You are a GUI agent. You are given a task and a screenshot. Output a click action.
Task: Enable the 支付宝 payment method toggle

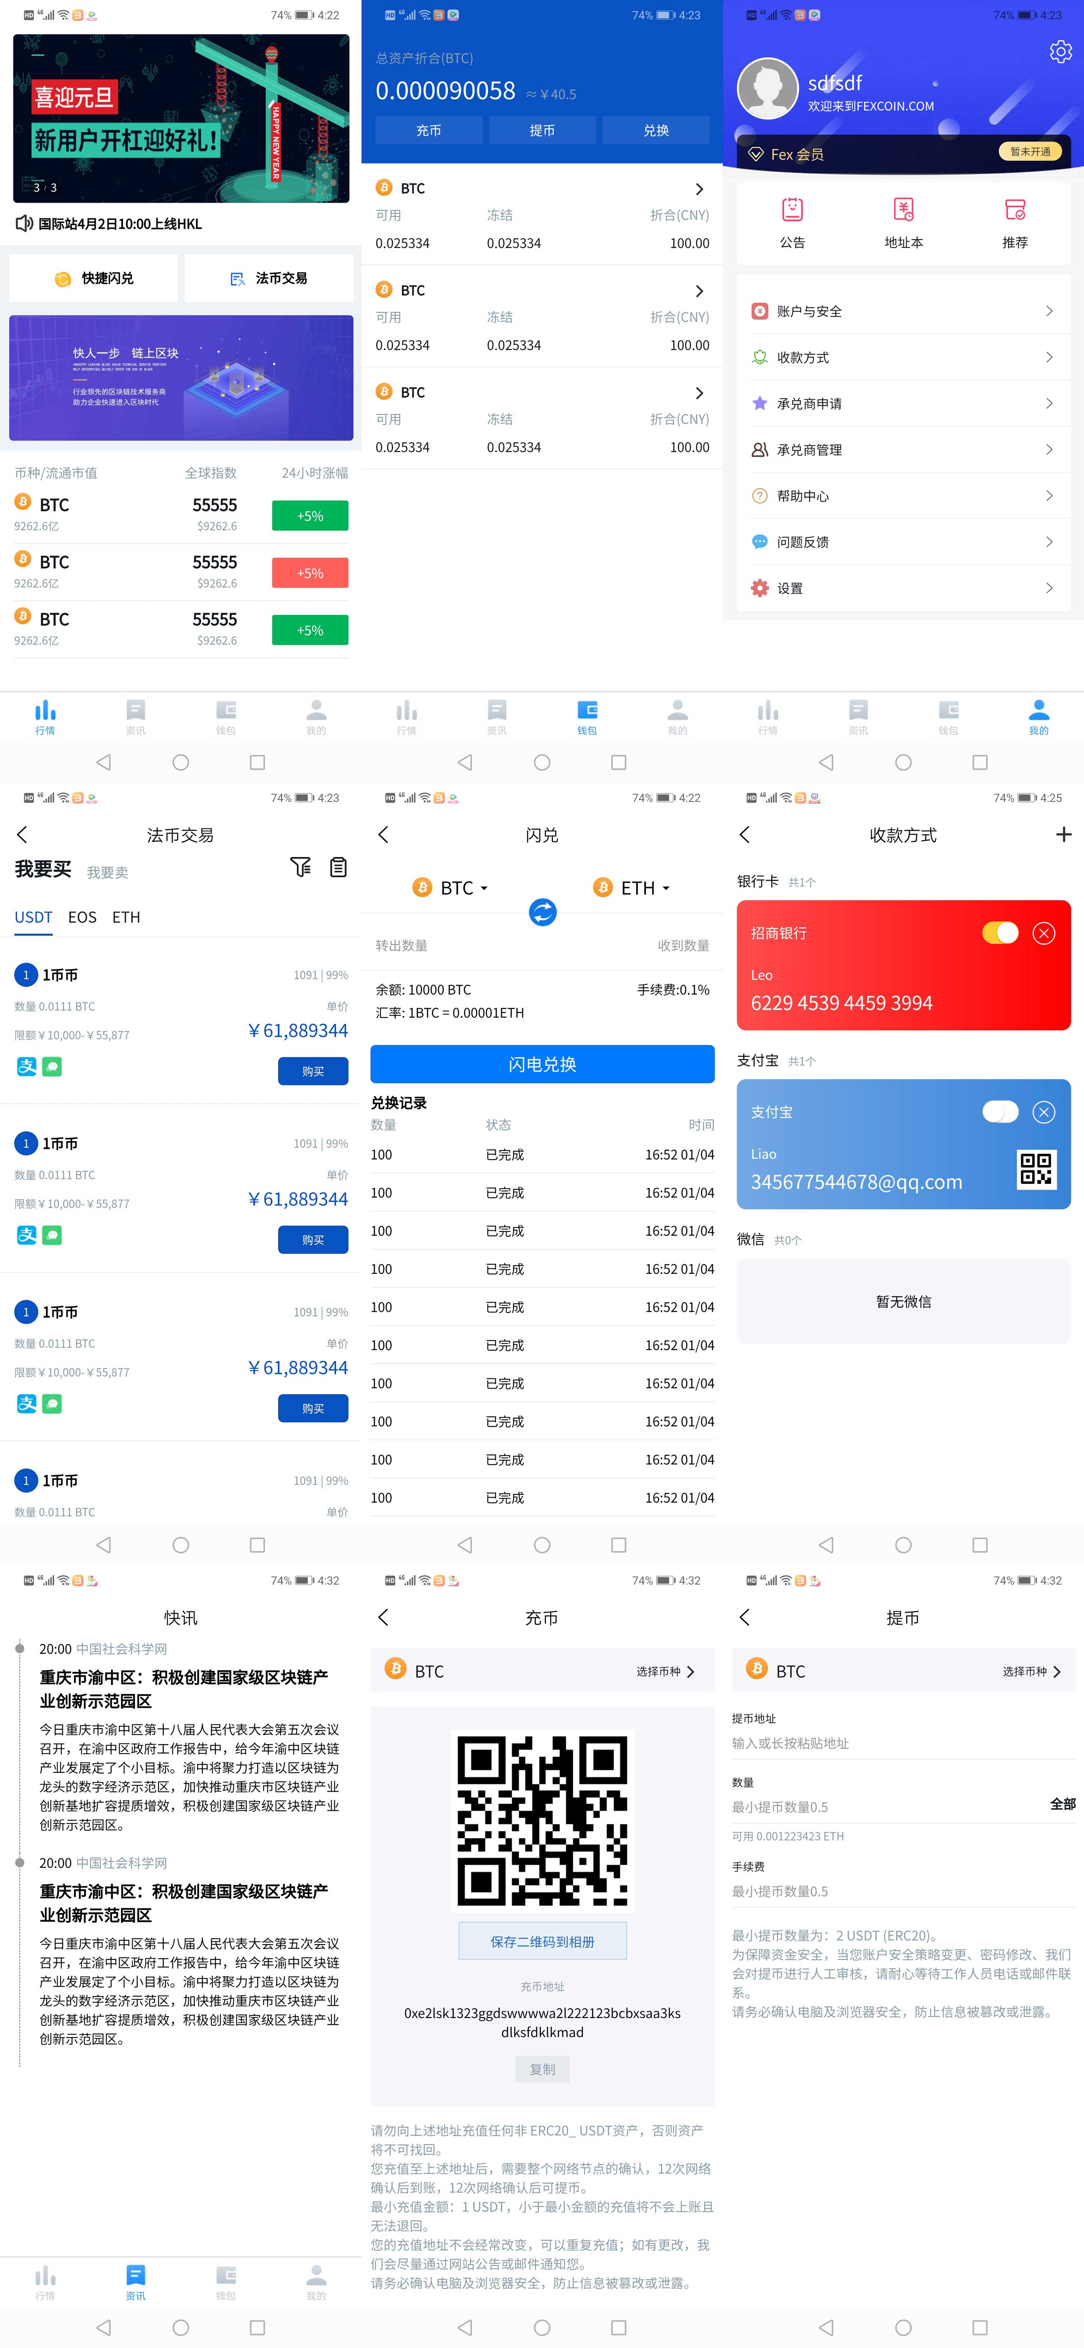[1000, 1112]
